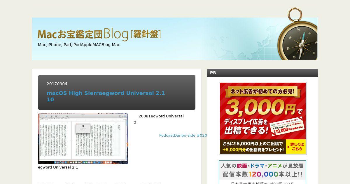Viewport: 350px width, 184px height.
Task: Click the yellow 詳しくはこちら button
Action: point(295,147)
